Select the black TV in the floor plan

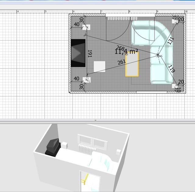(78, 53)
